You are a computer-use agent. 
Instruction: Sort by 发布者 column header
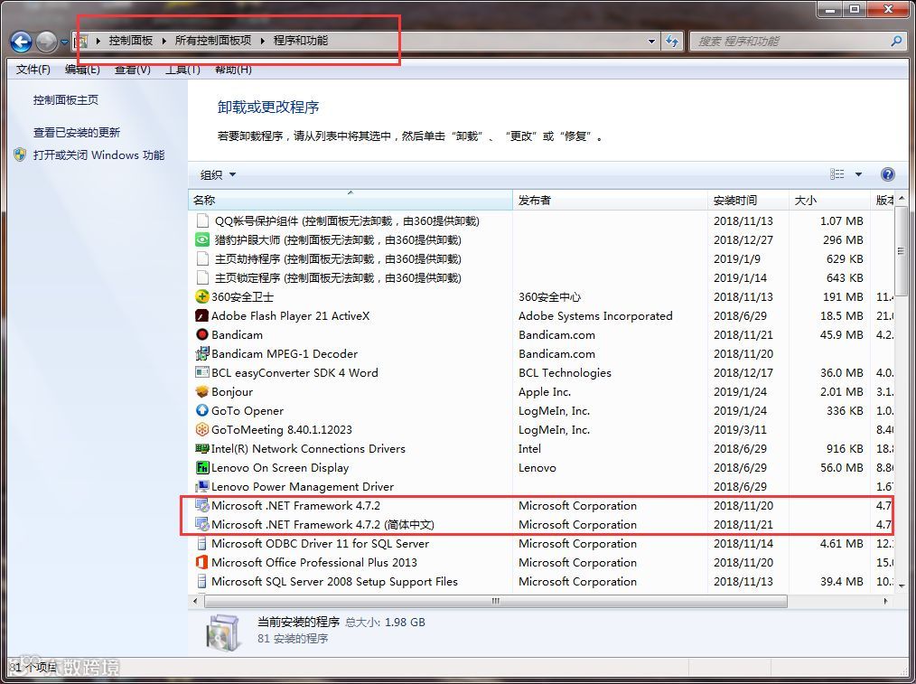pos(610,200)
